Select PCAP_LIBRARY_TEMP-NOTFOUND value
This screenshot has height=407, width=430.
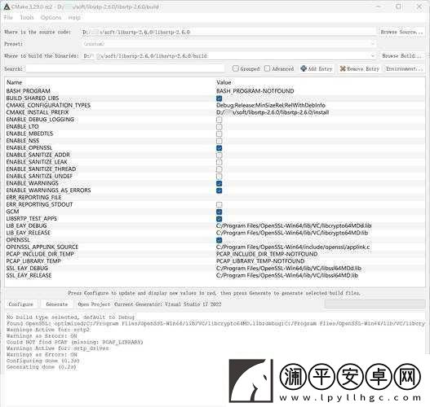pos(260,261)
